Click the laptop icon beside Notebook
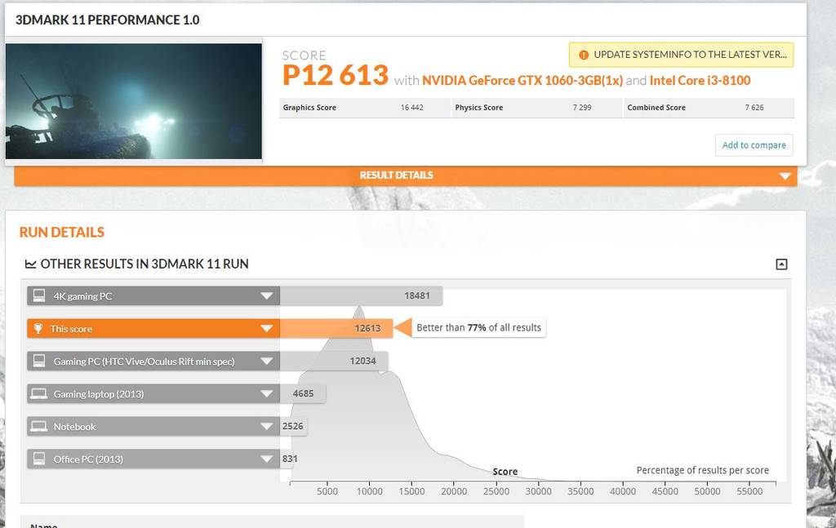This screenshot has width=836, height=528. tap(39, 426)
